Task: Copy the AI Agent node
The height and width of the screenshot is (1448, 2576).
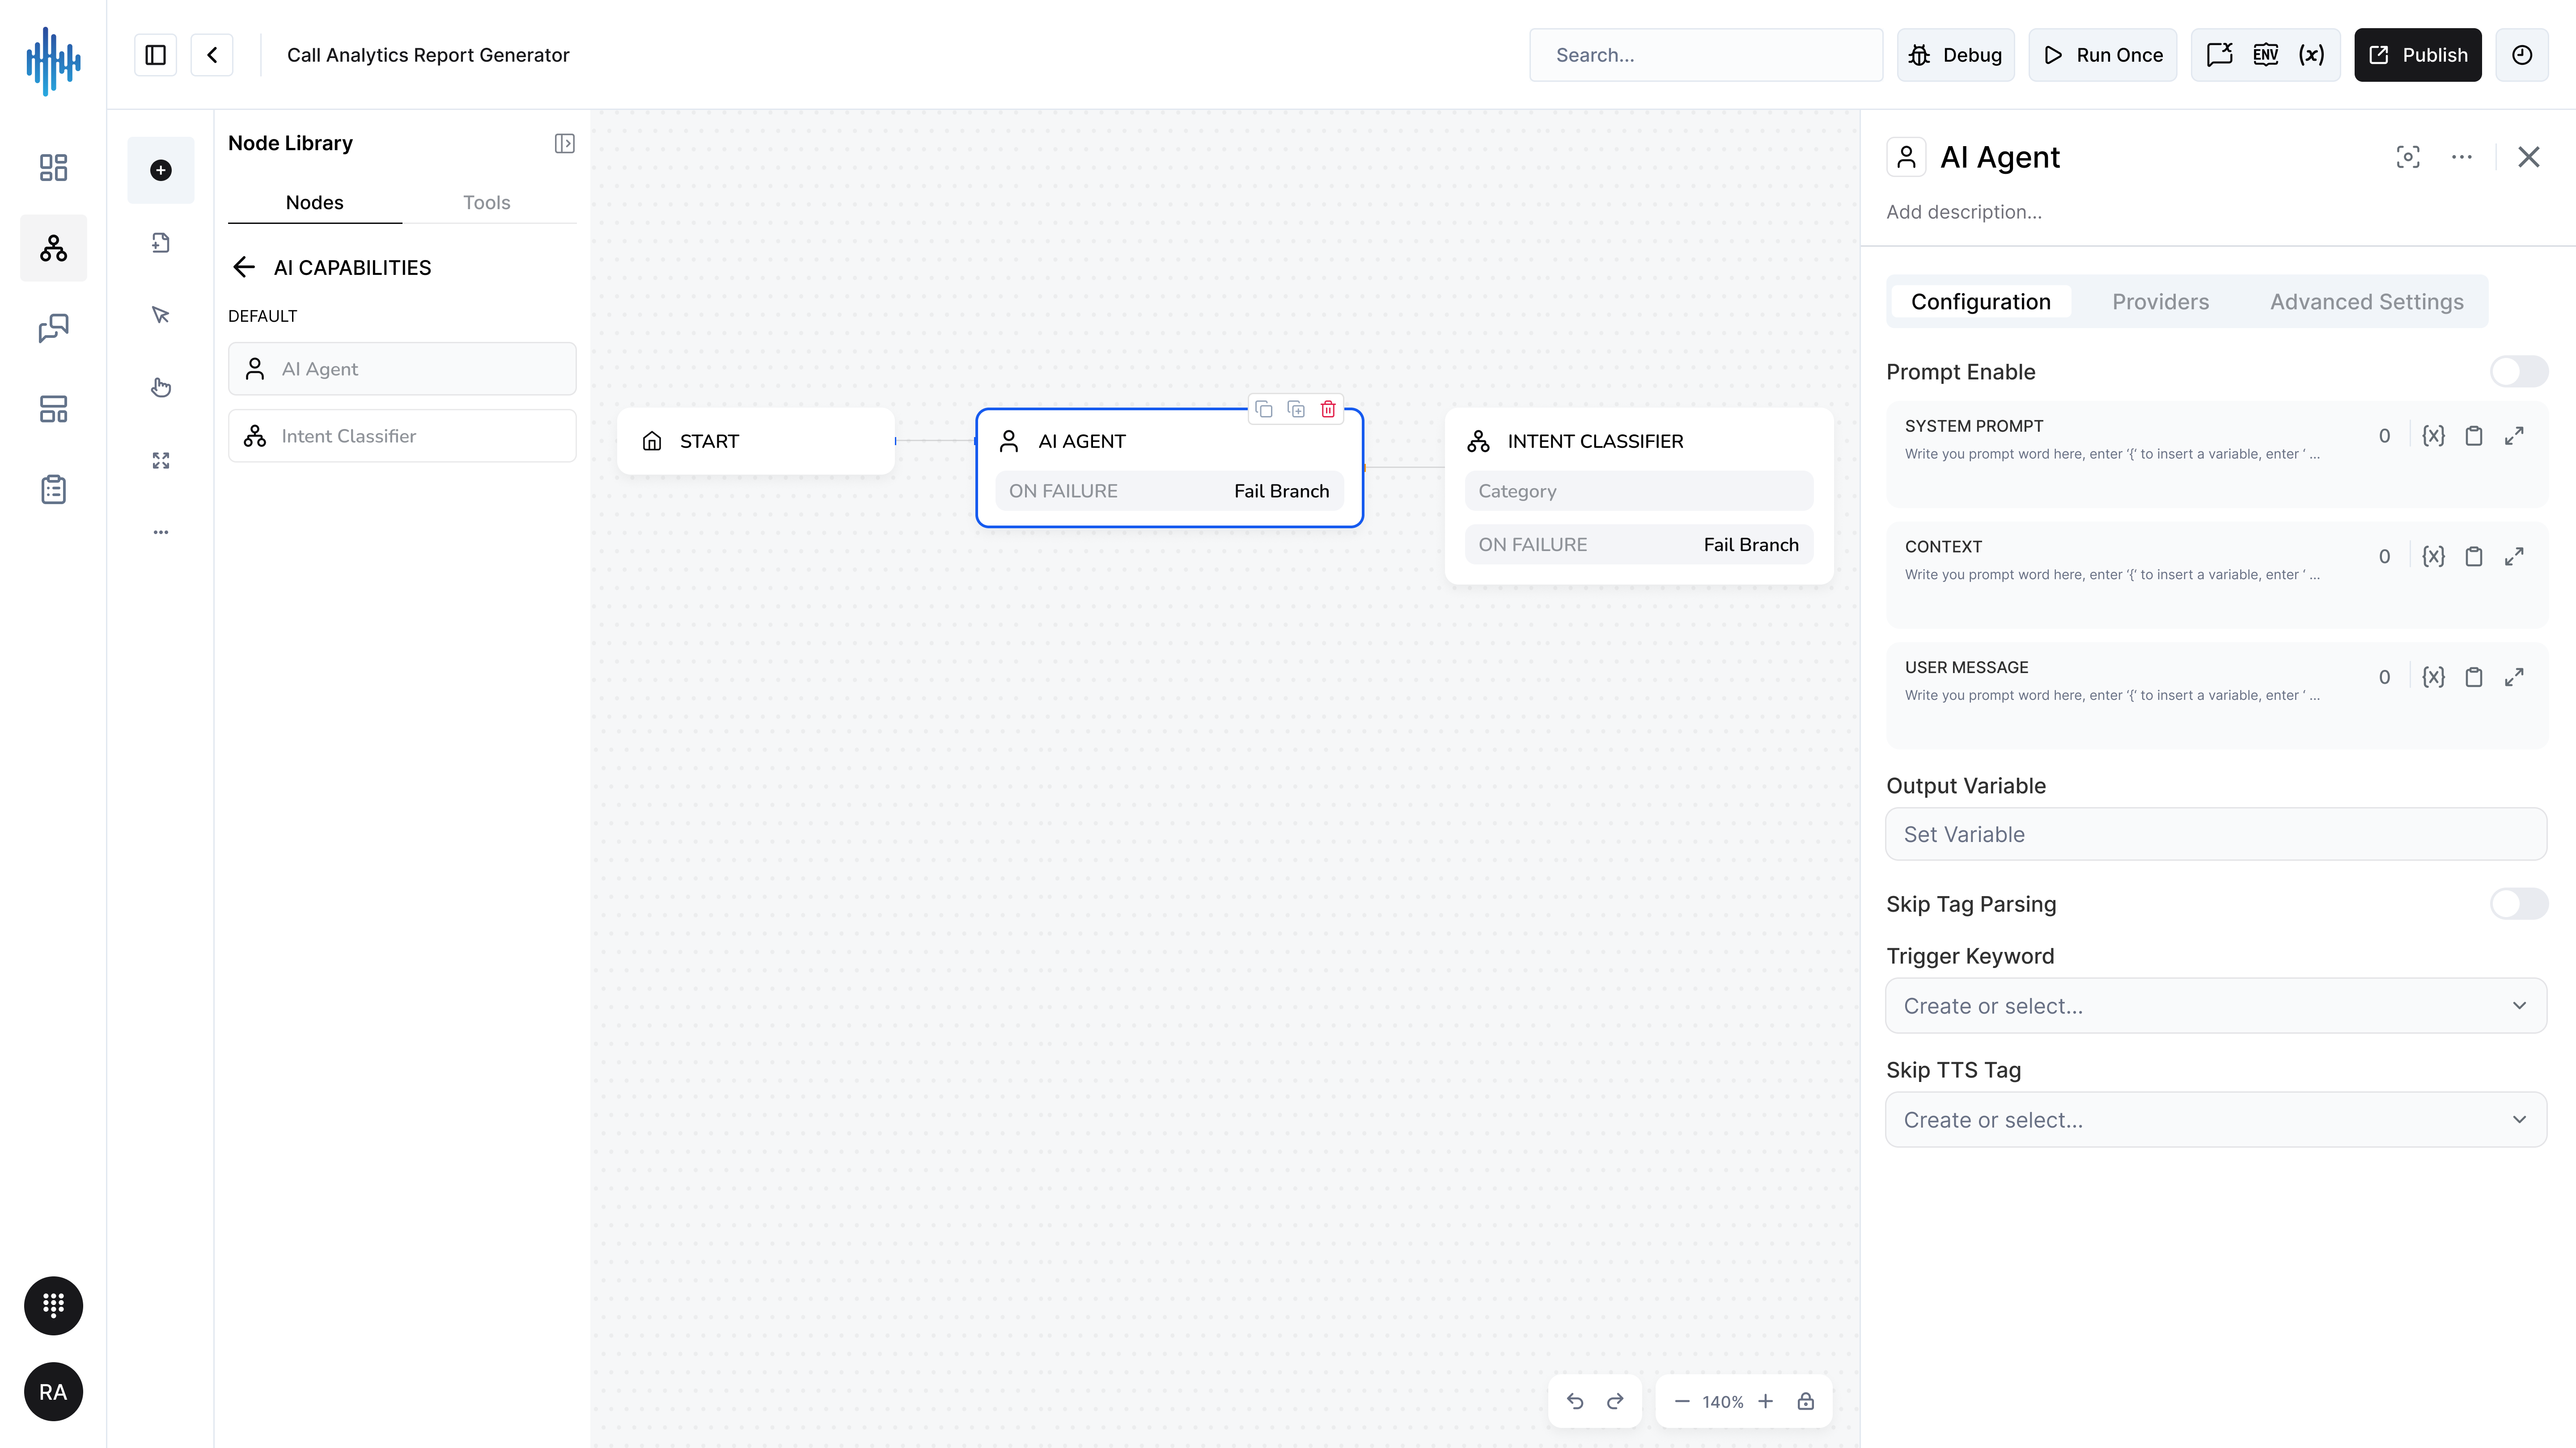Action: (1264, 409)
